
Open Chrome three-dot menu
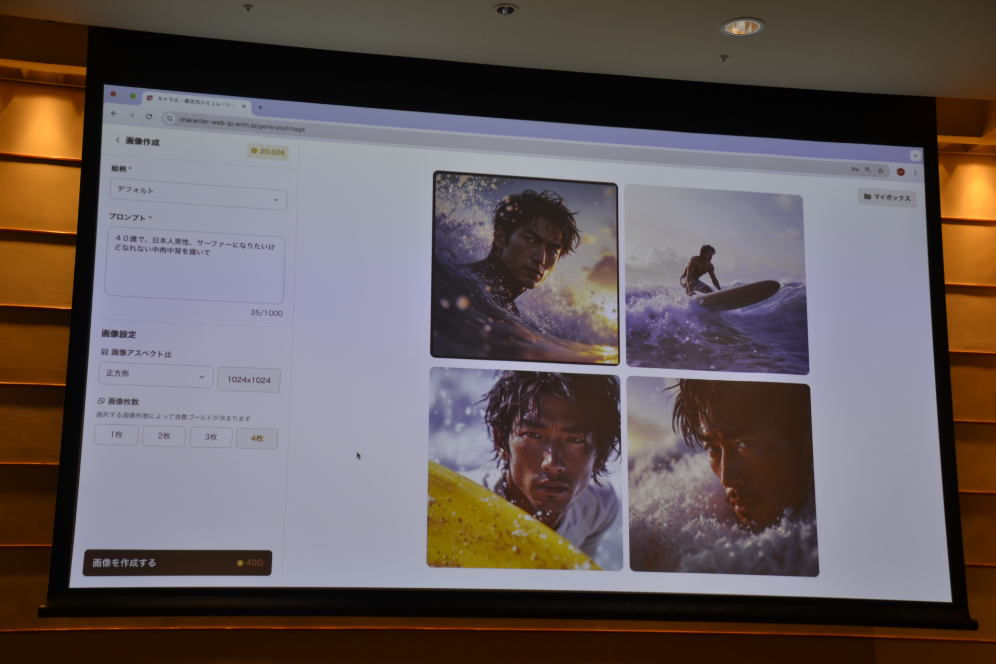pyautogui.click(x=915, y=172)
